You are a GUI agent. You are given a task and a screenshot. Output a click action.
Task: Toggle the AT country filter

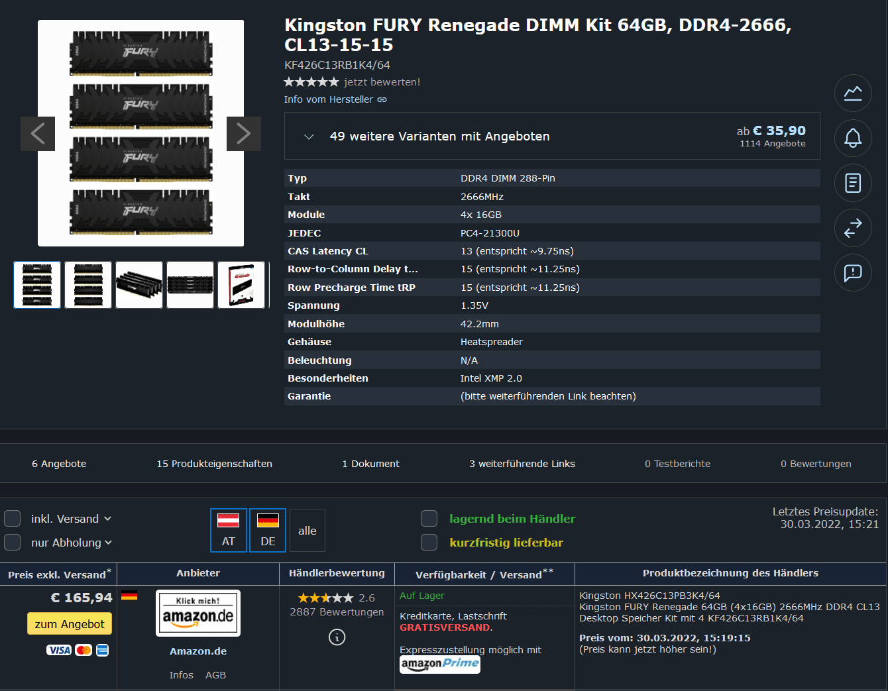[229, 530]
